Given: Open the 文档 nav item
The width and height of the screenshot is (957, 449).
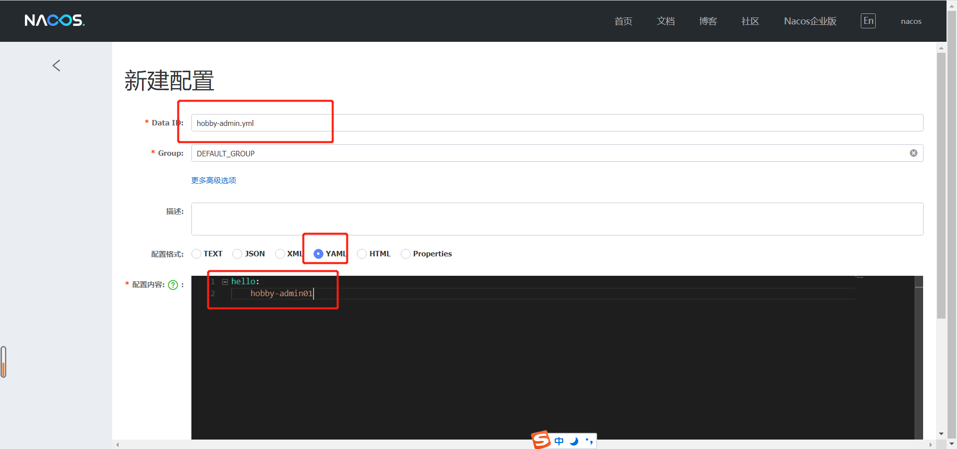Looking at the screenshot, I should pyautogui.click(x=665, y=21).
